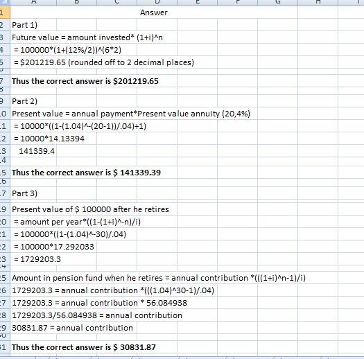Click the formula text '= 100000*(1+(12%/2))^(6*2)'
Viewport: 364px width, 359px height.
67,50
